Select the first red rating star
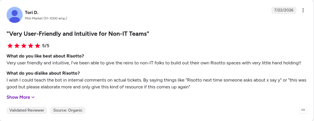Screen dimensions: 314x121 pyautogui.click(x=10, y=46)
